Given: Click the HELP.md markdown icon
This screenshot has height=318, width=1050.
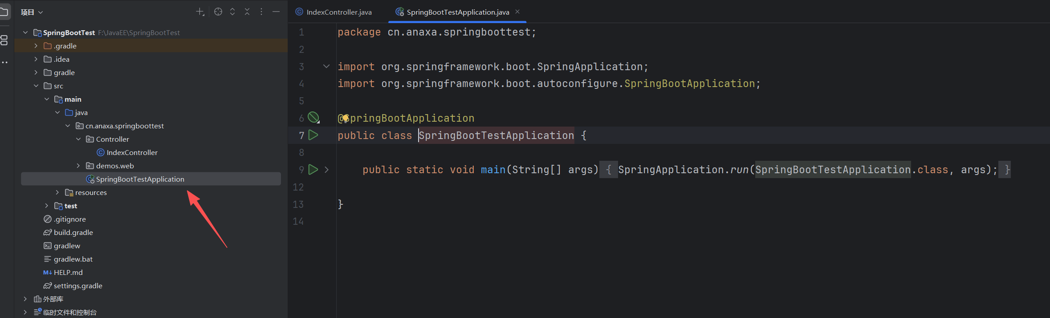Looking at the screenshot, I should click(48, 272).
